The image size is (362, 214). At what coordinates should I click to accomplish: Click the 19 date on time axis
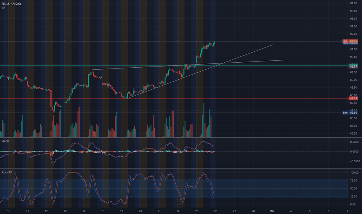122,211
